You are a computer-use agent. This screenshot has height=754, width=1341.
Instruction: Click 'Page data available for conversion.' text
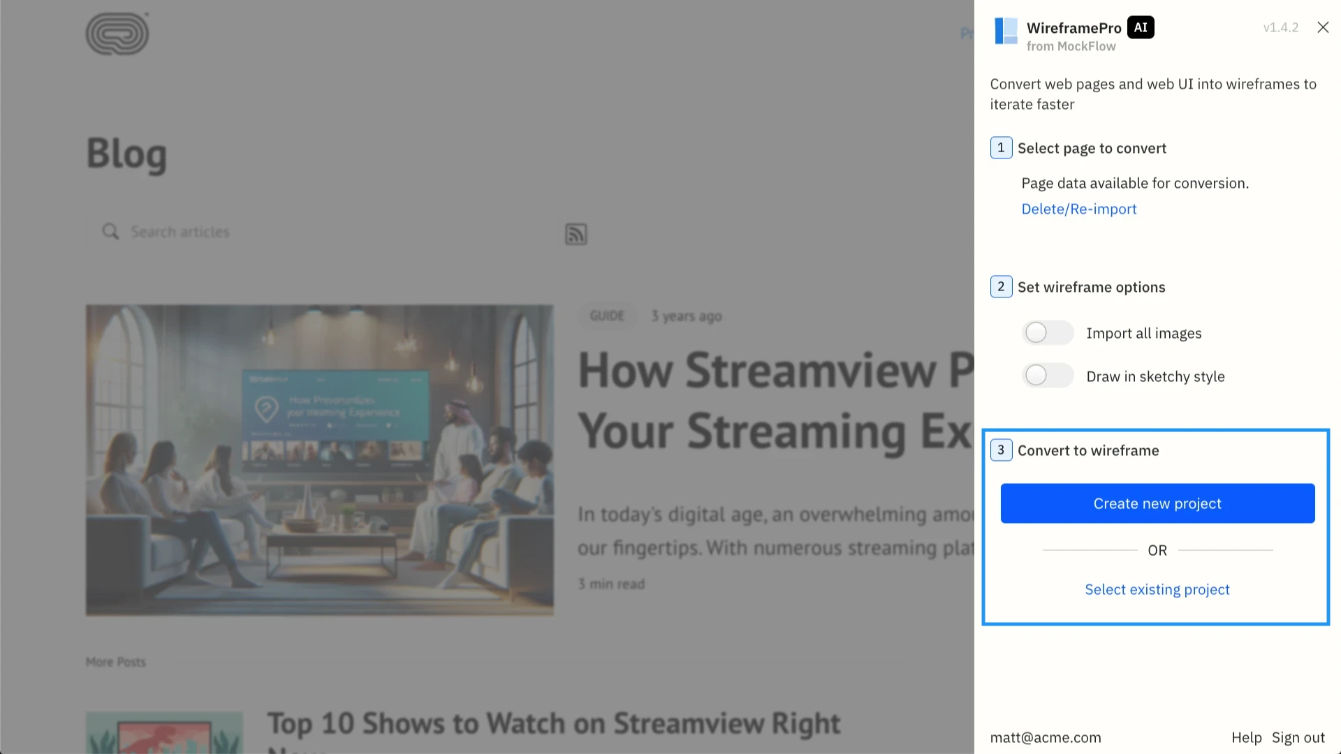1135,183
